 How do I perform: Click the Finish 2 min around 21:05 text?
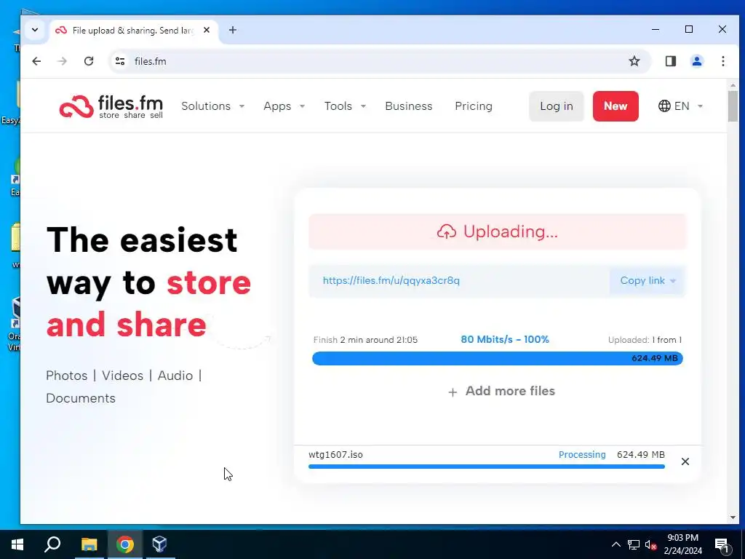pos(365,340)
